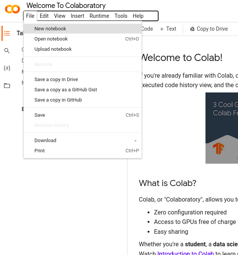
Task: Click the Welcome To Colaboratory title
Action: pyautogui.click(x=66, y=6)
